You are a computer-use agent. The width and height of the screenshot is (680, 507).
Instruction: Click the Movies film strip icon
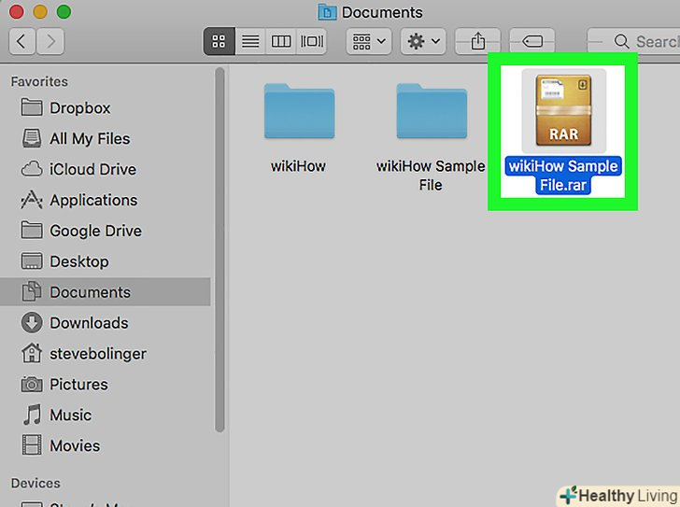click(x=32, y=445)
